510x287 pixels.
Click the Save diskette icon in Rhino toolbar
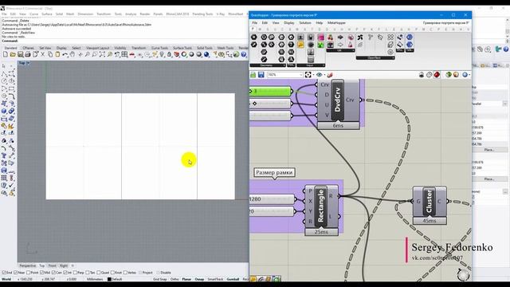21,55
